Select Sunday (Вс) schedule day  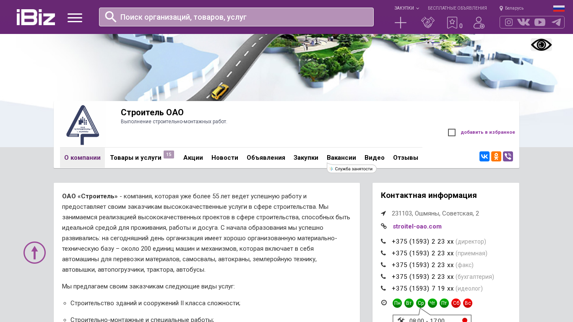468,303
